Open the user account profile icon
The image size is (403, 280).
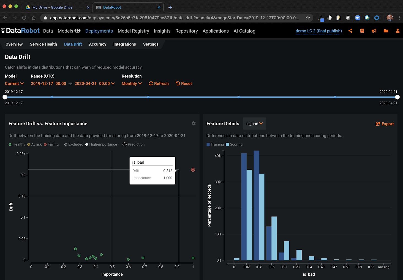coord(397,31)
